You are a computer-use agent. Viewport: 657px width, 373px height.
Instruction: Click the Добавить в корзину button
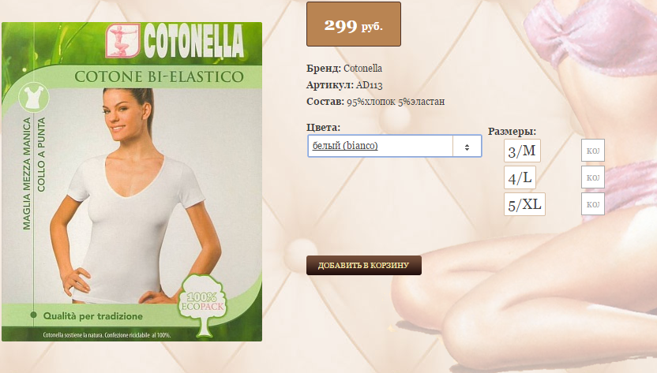(364, 266)
